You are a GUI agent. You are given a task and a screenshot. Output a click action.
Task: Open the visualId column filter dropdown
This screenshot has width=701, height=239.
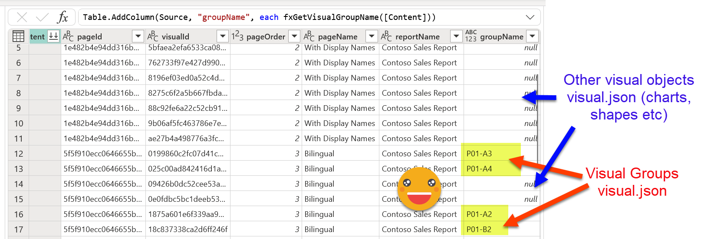pos(222,36)
